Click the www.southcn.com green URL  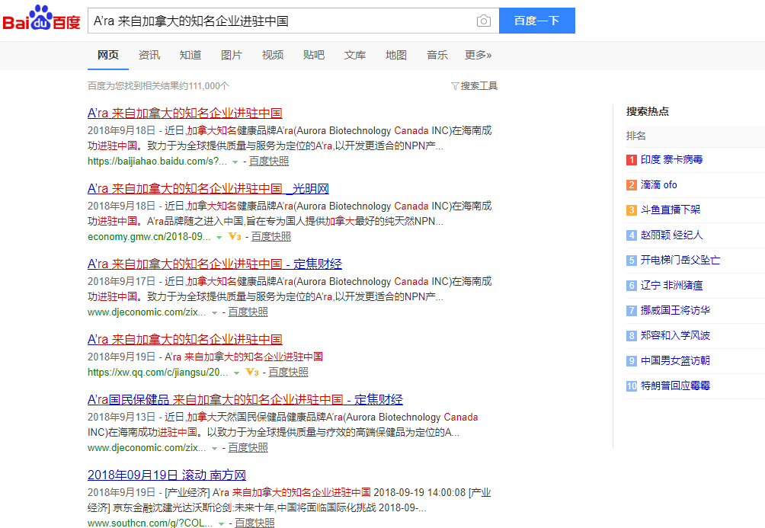(x=150, y=523)
